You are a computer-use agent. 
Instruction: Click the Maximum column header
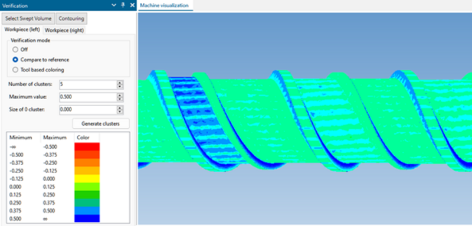[x=55, y=137]
